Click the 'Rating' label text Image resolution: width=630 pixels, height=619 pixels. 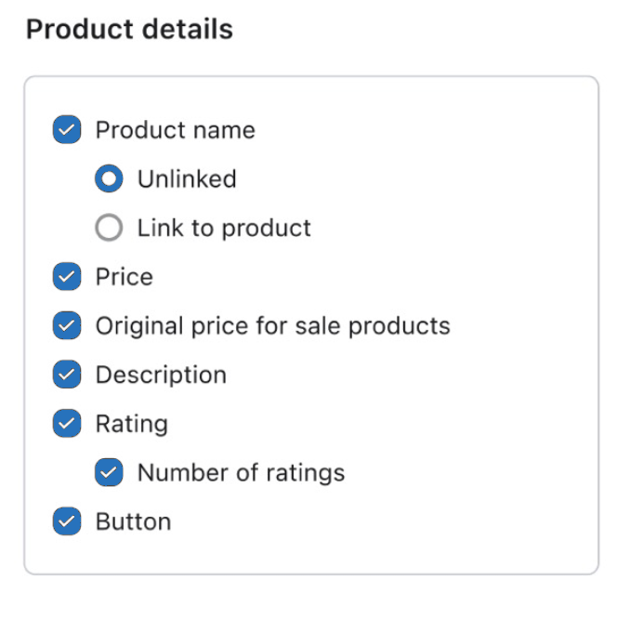131,425
